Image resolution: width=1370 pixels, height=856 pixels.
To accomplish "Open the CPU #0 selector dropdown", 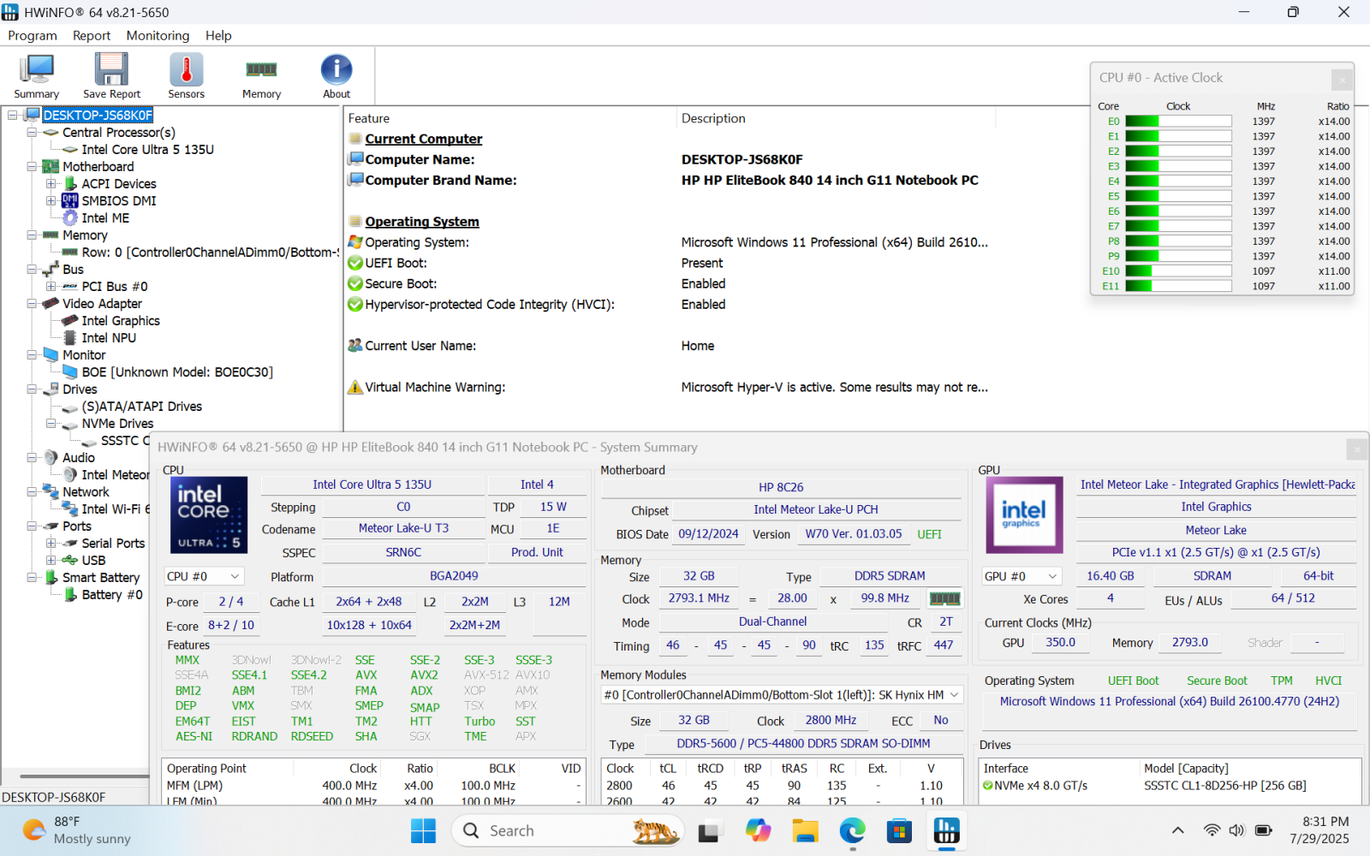I will pos(204,577).
